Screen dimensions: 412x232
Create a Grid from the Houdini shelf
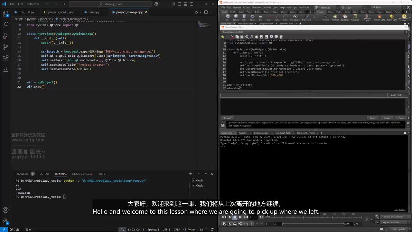261,17
